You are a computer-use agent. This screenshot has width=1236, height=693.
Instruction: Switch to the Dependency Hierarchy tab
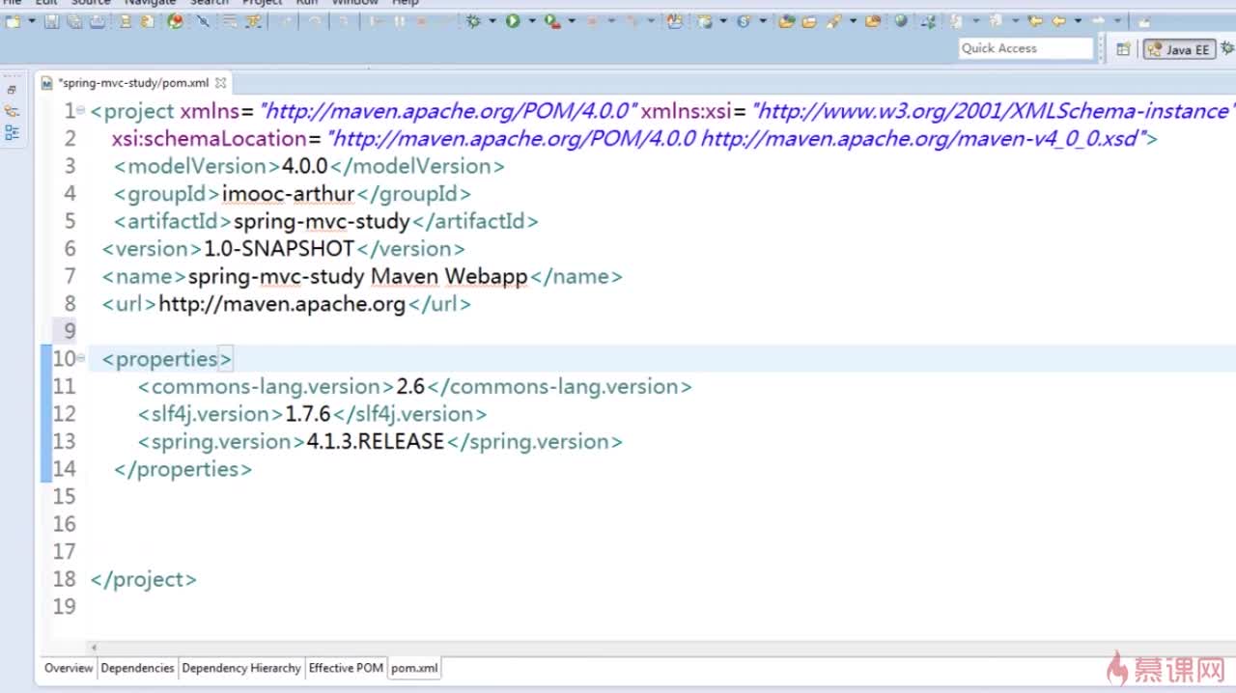coord(241,668)
